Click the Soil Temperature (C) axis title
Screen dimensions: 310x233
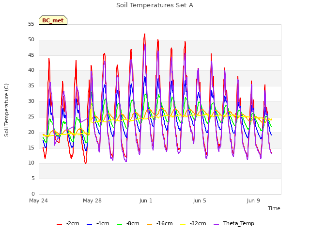[6, 110]
